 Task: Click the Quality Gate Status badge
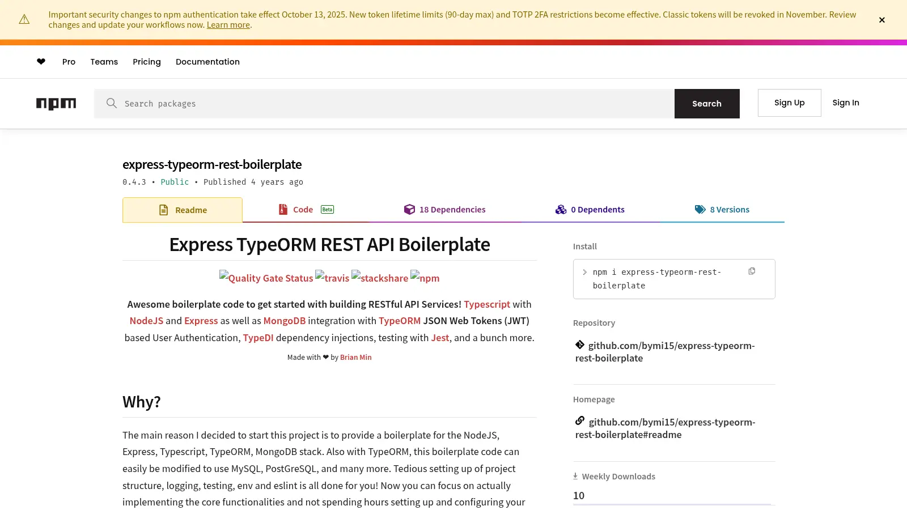(x=266, y=278)
